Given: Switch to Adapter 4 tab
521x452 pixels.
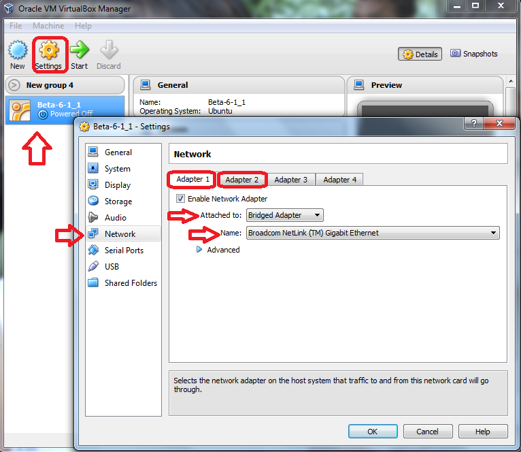Looking at the screenshot, I should click(339, 180).
